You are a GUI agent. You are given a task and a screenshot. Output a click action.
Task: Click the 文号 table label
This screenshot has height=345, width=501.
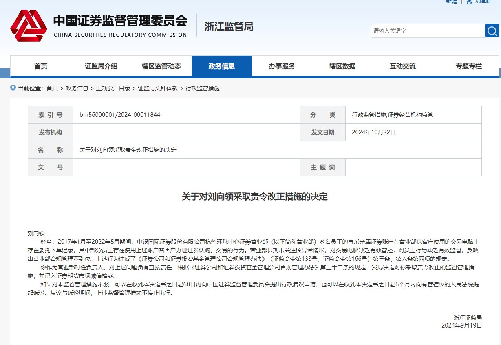pyautogui.click(x=51, y=167)
